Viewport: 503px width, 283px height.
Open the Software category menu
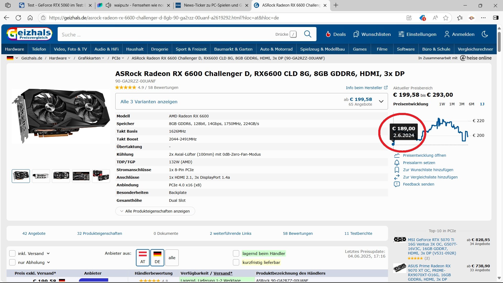click(x=406, y=49)
